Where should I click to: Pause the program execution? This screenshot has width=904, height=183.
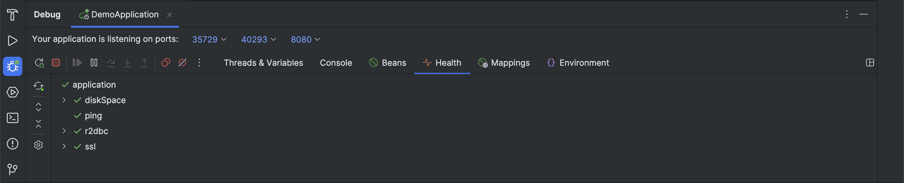coord(94,63)
